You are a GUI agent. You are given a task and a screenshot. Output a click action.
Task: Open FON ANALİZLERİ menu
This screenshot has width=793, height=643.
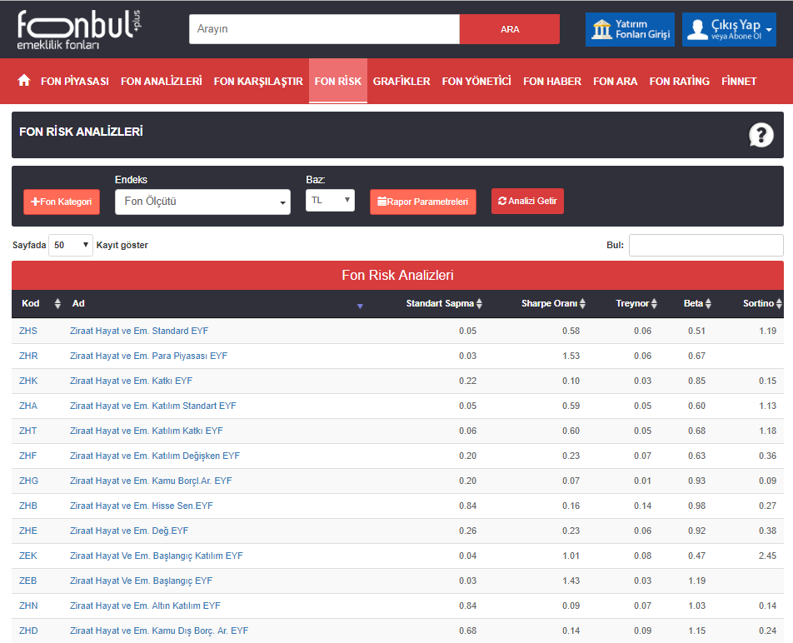[162, 81]
